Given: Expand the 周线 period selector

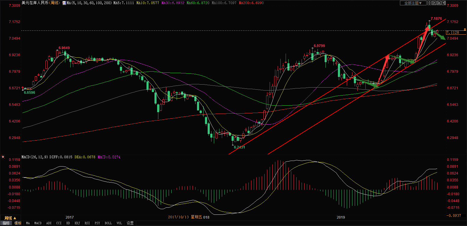Looking at the screenshot, I should pos(10,218).
